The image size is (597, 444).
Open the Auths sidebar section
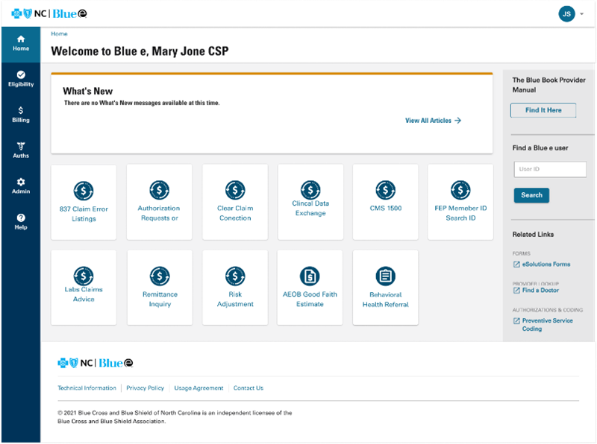[x=21, y=150]
